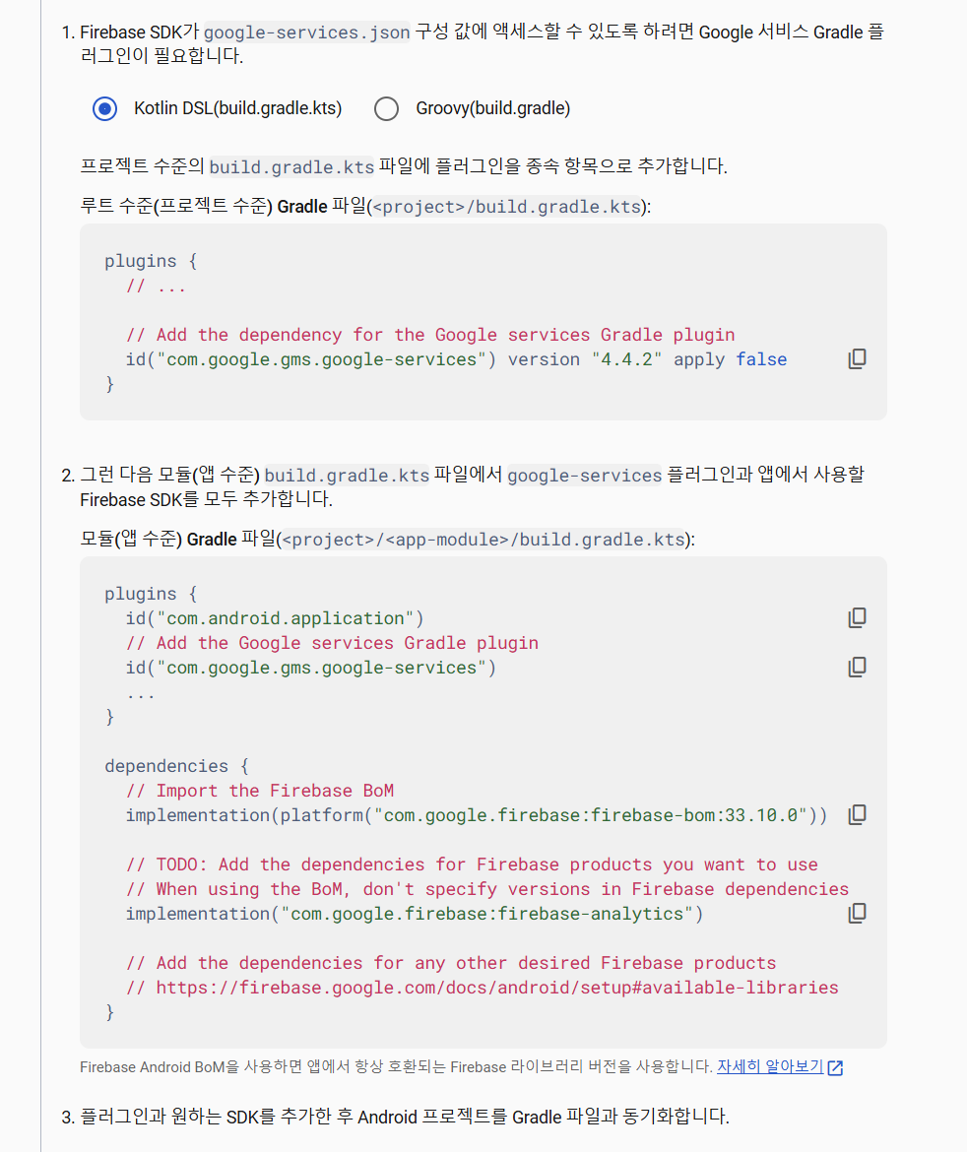Click the inline code 'google-services' in step 2
967x1152 pixels.
pyautogui.click(x=584, y=477)
